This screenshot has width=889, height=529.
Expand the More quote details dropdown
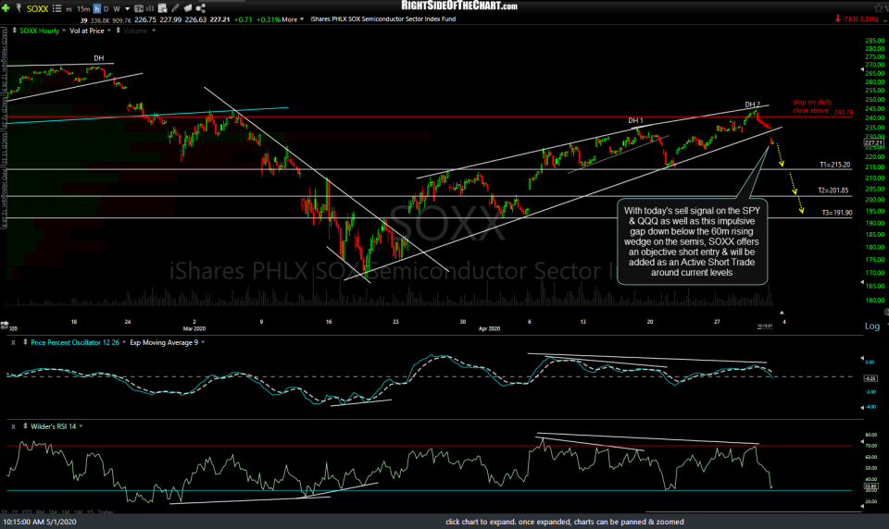(x=294, y=18)
